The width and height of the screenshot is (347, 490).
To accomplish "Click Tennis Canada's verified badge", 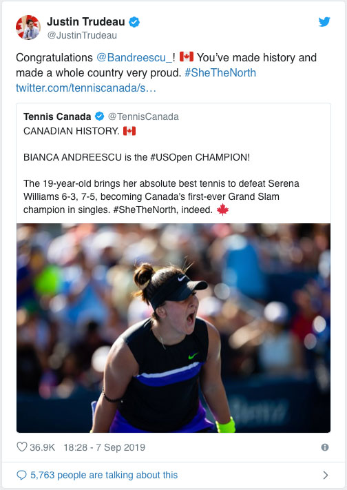I will pos(99,116).
